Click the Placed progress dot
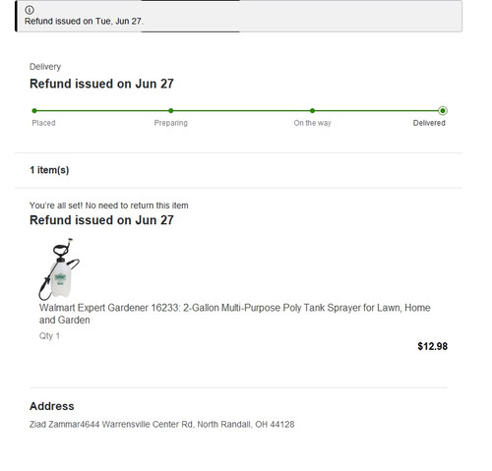The width and height of the screenshot is (492, 471). [34, 111]
